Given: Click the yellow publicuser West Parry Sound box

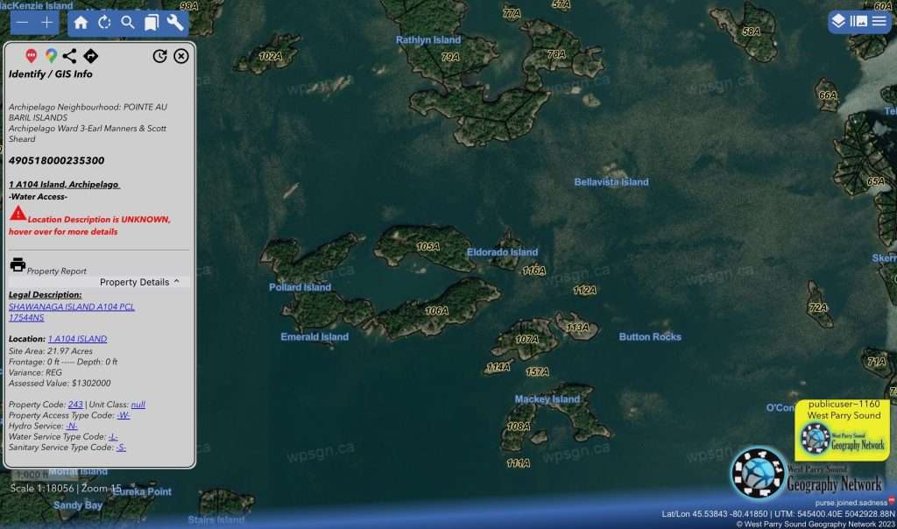Looking at the screenshot, I should click(x=842, y=430).
